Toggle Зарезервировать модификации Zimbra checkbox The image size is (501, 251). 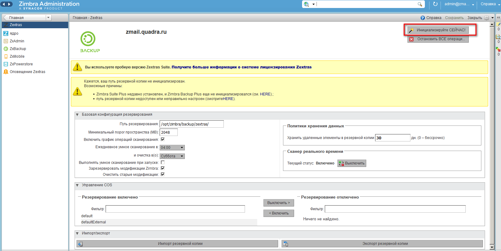pos(163,168)
